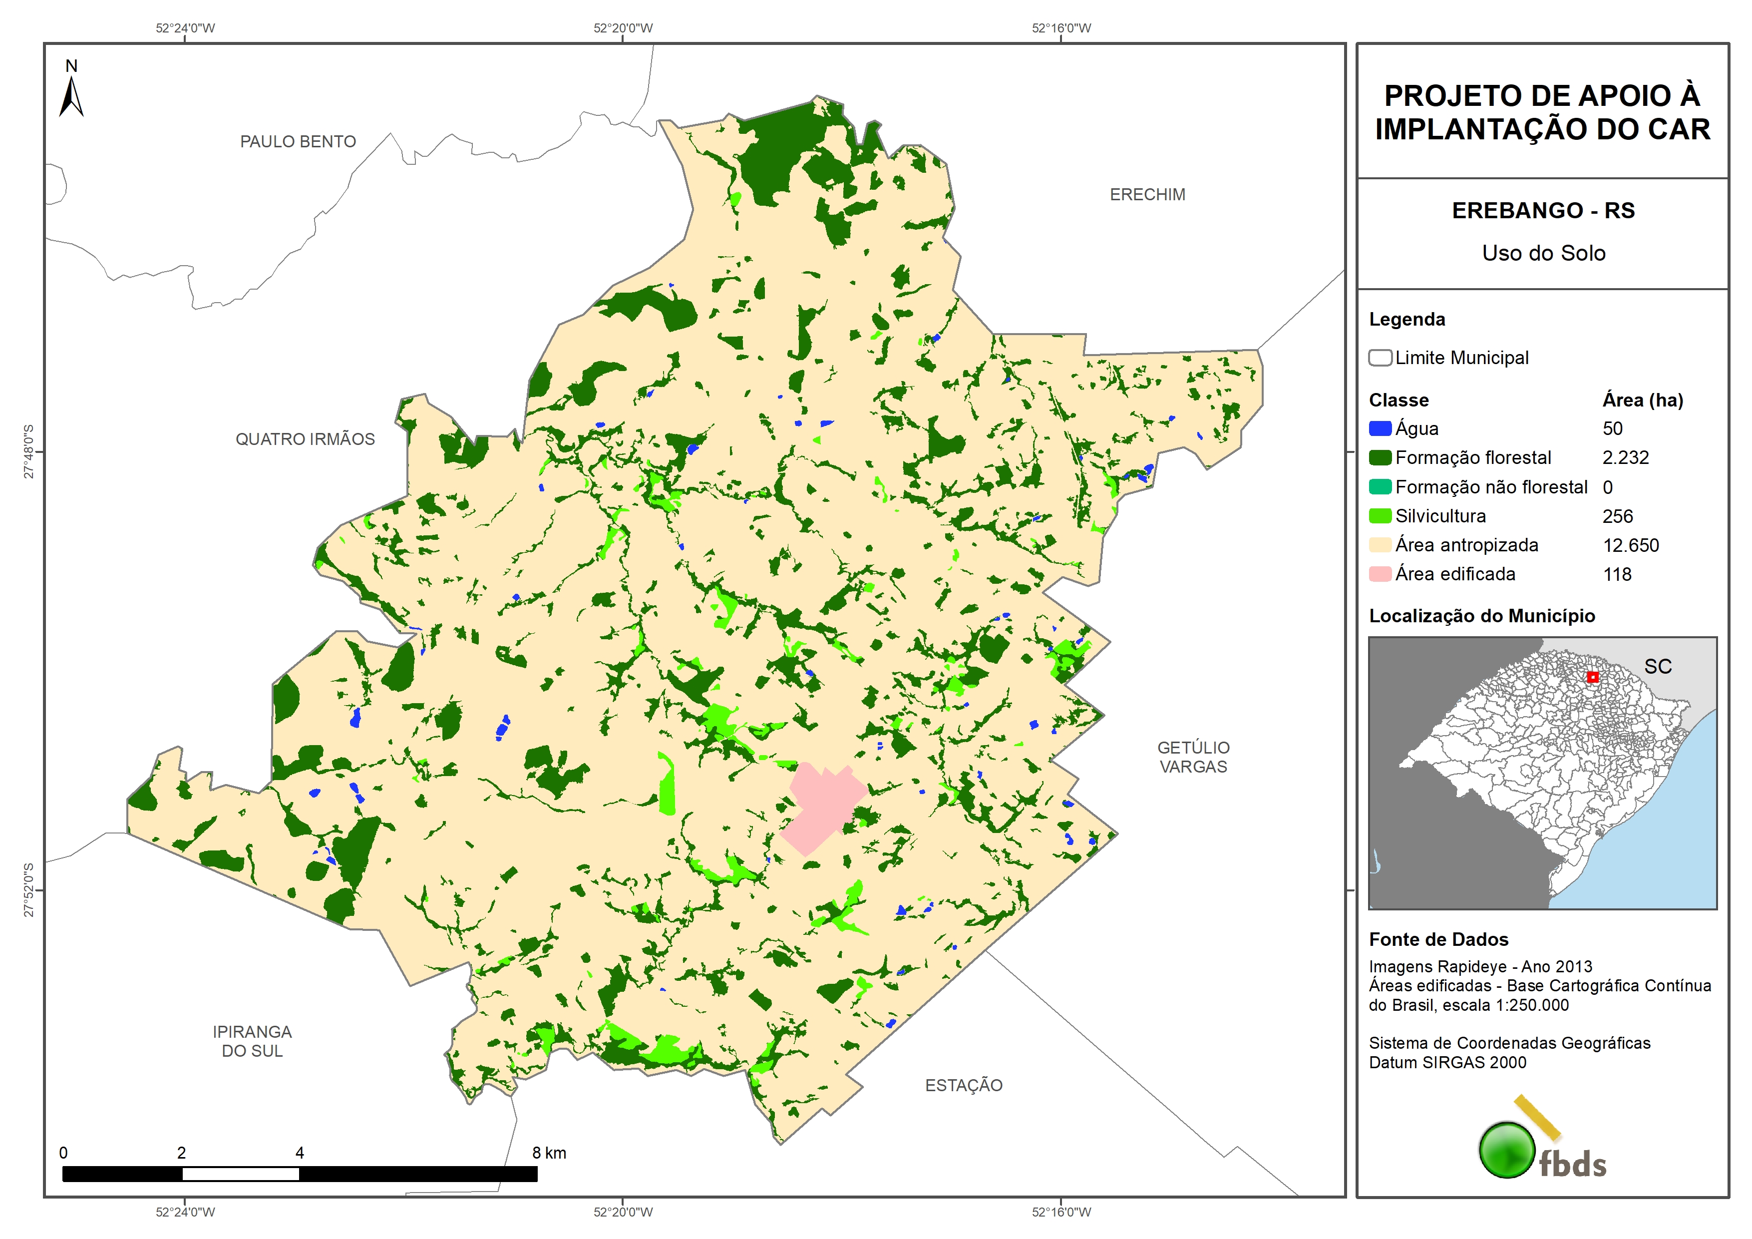Click the Área edificada pink legend swatch
Image resolution: width=1752 pixels, height=1239 pixels.
click(x=1380, y=574)
